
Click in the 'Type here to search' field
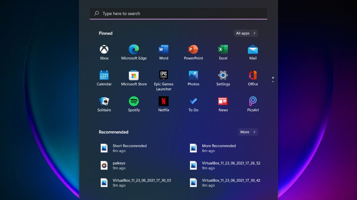click(x=178, y=13)
